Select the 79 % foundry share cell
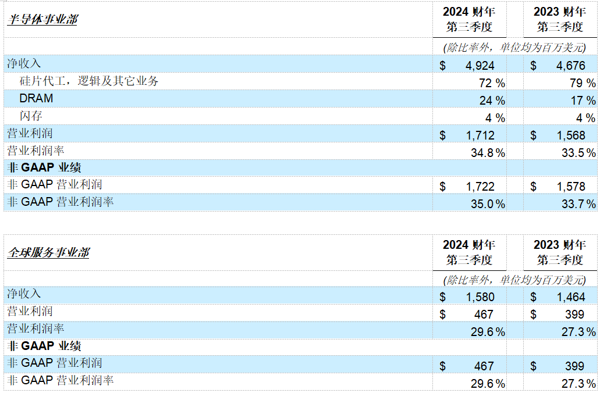600x393 pixels. click(x=582, y=83)
